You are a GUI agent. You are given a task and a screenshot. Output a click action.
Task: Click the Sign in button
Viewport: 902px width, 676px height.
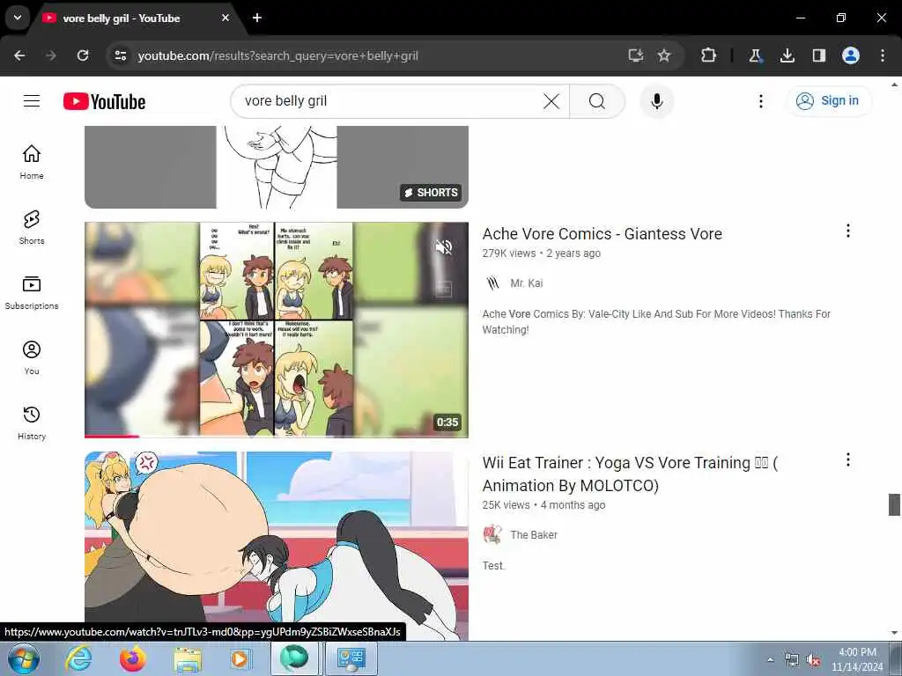click(x=828, y=100)
